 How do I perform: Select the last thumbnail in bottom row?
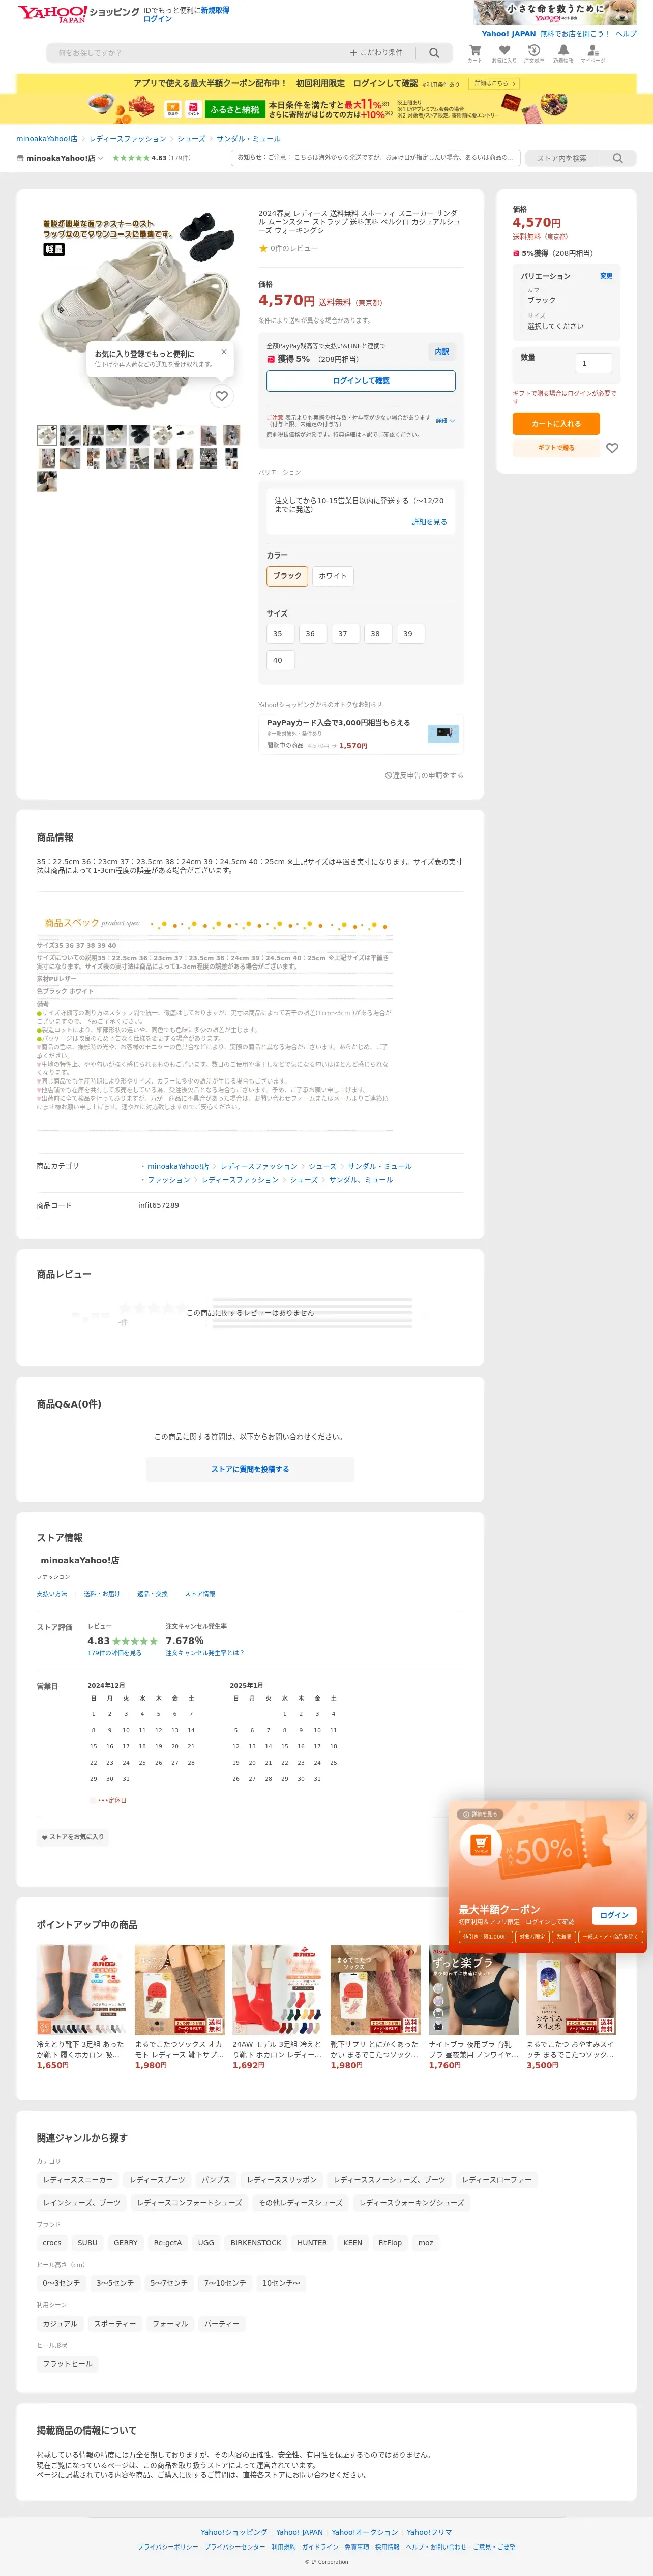pos(46,482)
